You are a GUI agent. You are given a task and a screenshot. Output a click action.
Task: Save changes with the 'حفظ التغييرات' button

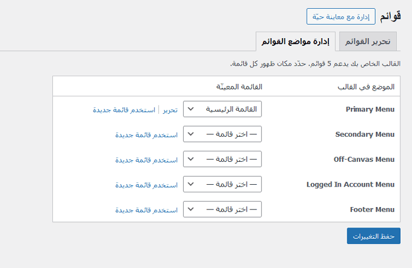pos(374,236)
